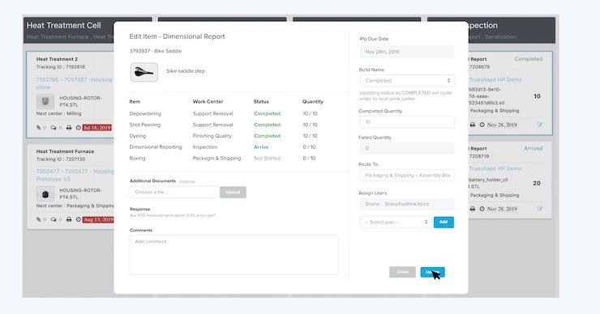Open the 7202477 Housing Prototype V3 link
600x314 pixels.
(x=75, y=175)
